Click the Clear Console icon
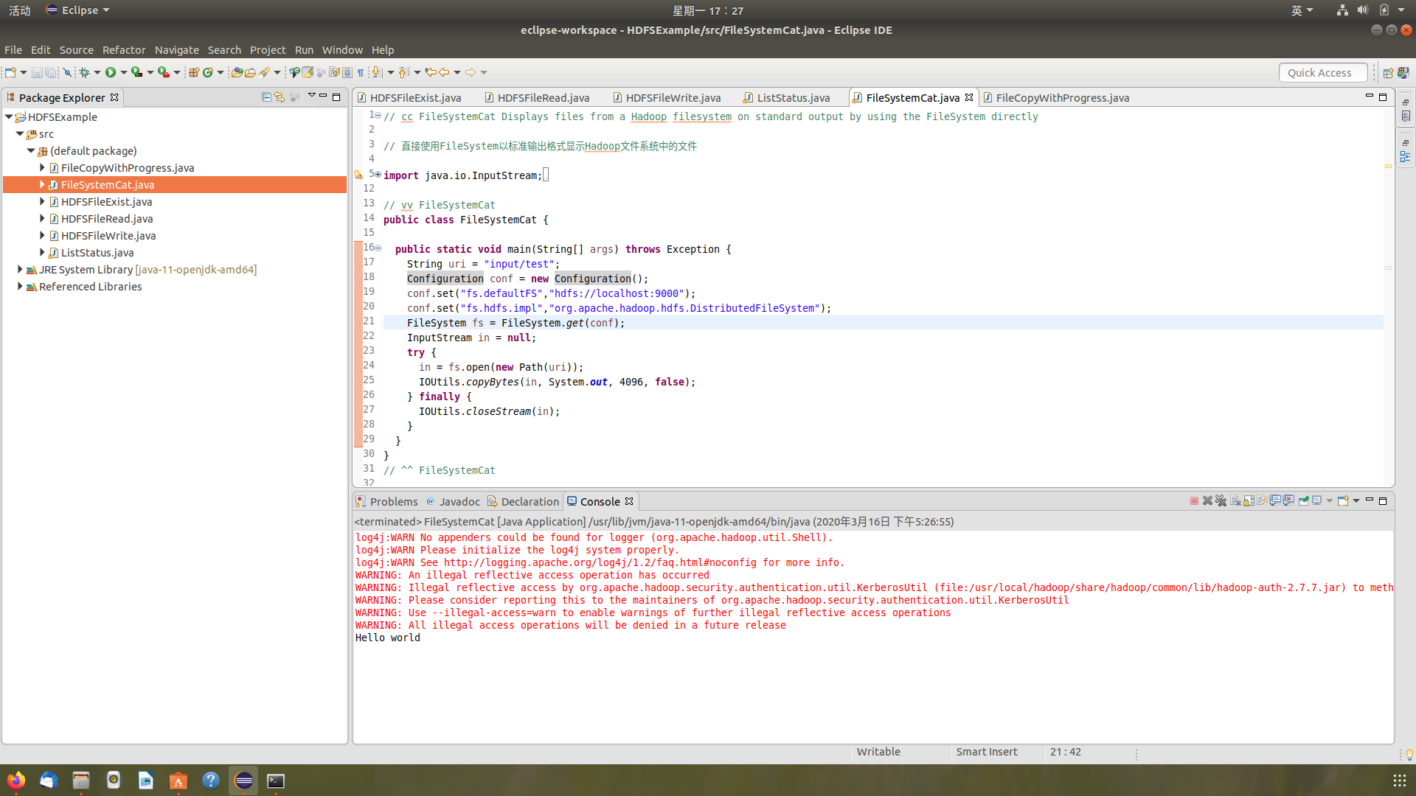The height and width of the screenshot is (796, 1416). (1235, 501)
